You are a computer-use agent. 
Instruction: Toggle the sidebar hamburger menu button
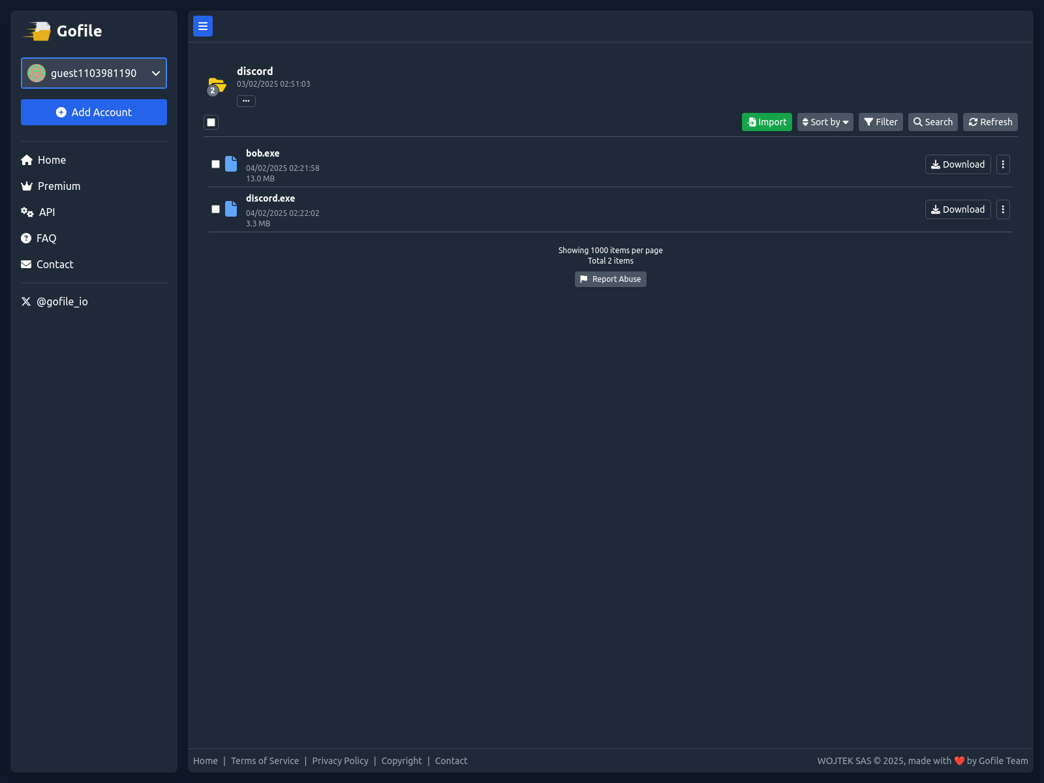tap(203, 26)
